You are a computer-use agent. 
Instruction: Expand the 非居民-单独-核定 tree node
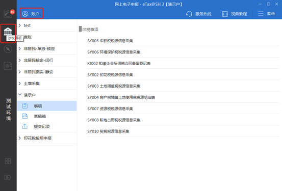pyautogui.click(x=20, y=49)
